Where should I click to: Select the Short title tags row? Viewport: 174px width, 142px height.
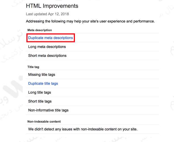(x=40, y=101)
